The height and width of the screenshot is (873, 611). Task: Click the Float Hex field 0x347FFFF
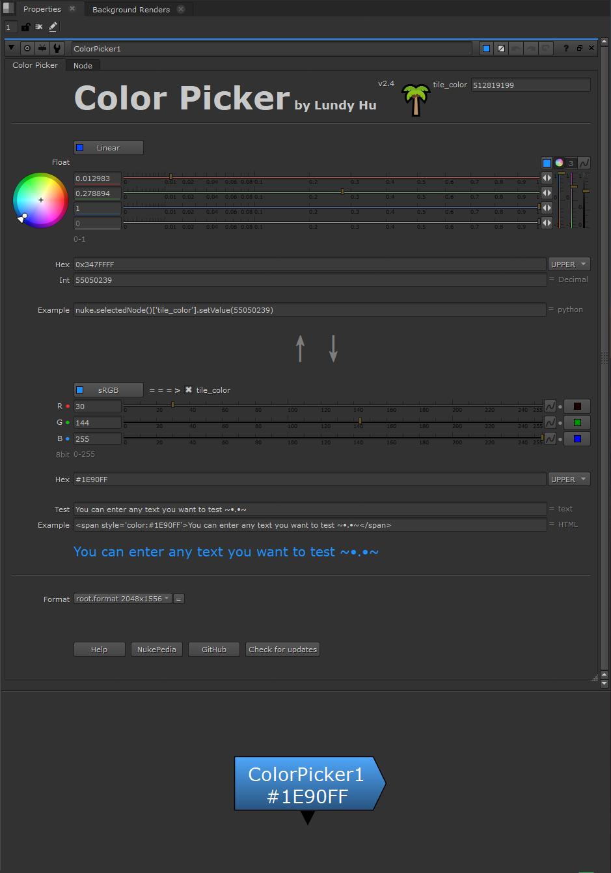[x=310, y=265]
